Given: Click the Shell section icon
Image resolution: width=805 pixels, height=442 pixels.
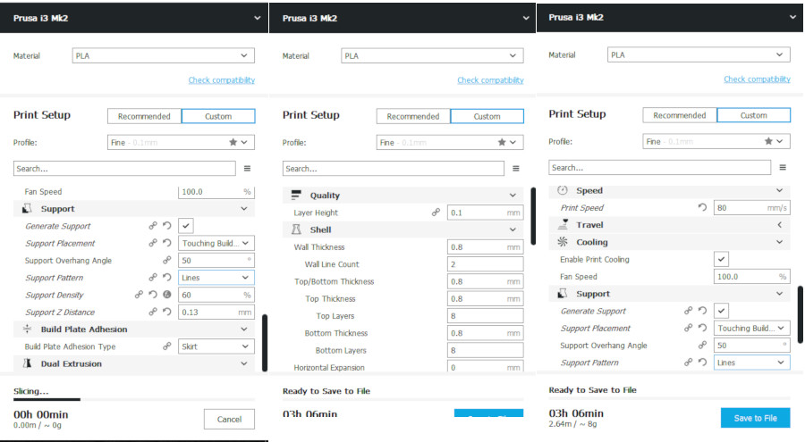Looking at the screenshot, I should coord(297,229).
